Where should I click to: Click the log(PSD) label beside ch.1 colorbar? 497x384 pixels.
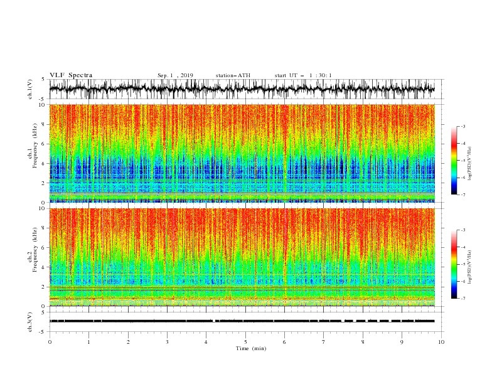(x=470, y=164)
